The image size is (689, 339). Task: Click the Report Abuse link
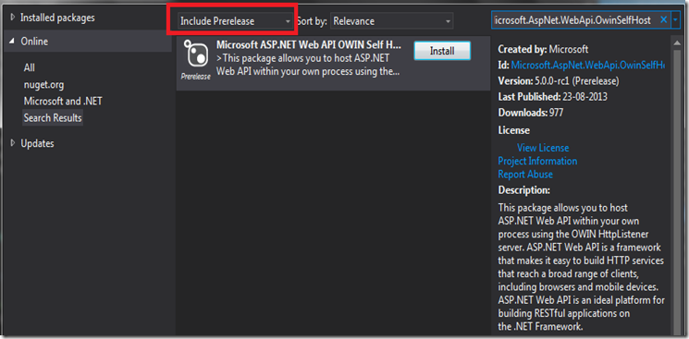tap(525, 175)
